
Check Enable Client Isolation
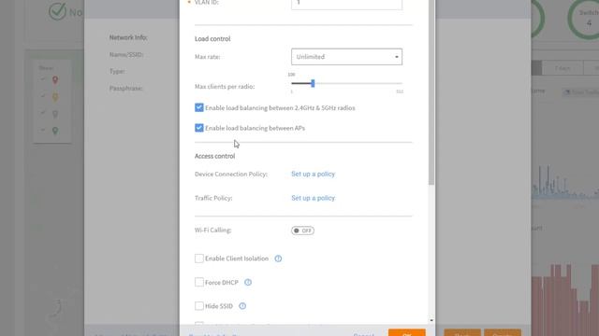(x=199, y=259)
